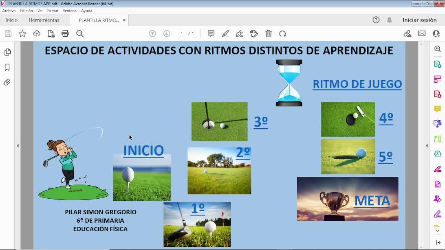Select the highlighter pen tool
445x250 pixels.
(x=225, y=34)
